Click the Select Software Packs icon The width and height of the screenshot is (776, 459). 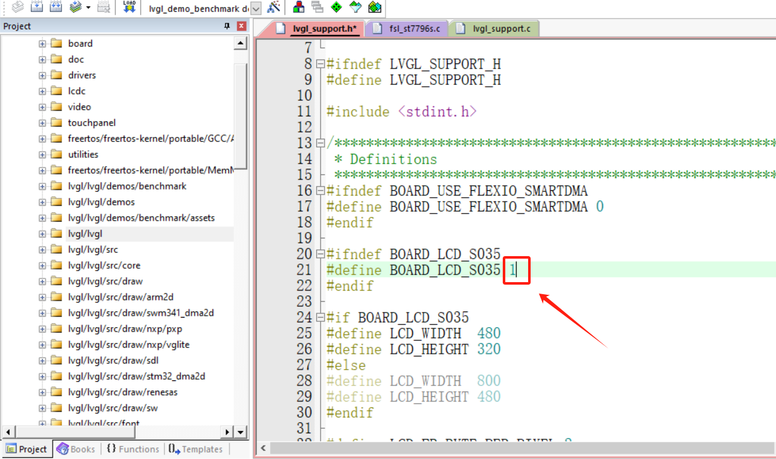pos(356,8)
